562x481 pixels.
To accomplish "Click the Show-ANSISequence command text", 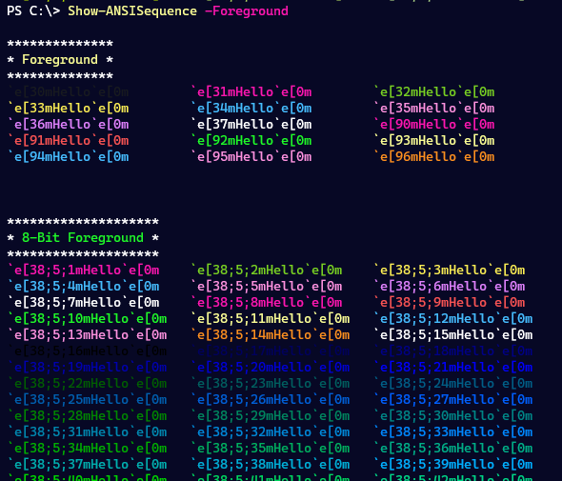I will 132,11.
